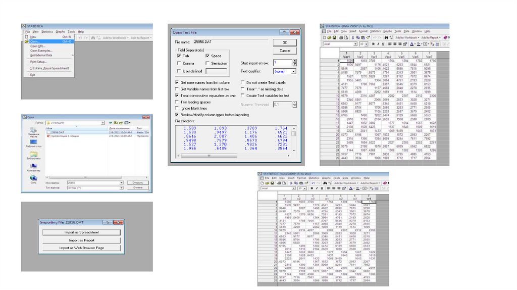Screen dimensions: 517x290
Task: Open the View Menu icon in Open dialog
Action: [127, 123]
